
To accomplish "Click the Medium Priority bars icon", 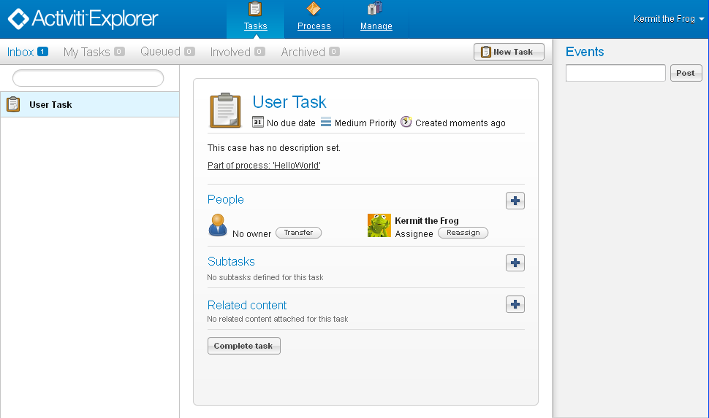I will [x=325, y=122].
